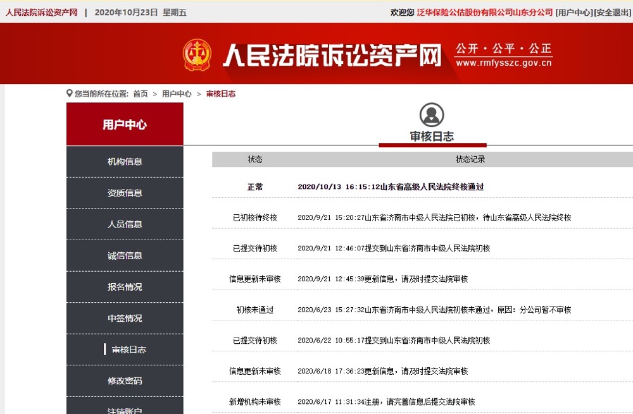Open 资质信息 in the sidebar

(125, 193)
